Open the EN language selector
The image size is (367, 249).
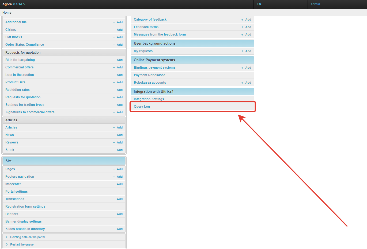click(x=259, y=4)
